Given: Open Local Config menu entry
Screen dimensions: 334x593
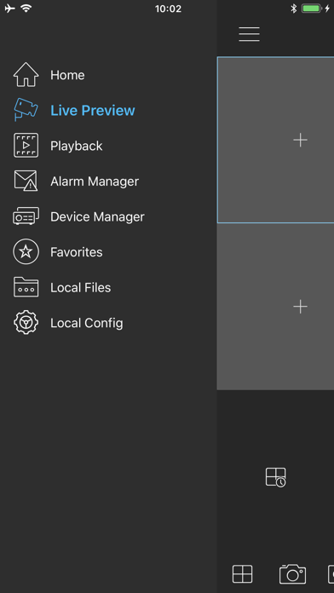Looking at the screenshot, I should 87,323.
